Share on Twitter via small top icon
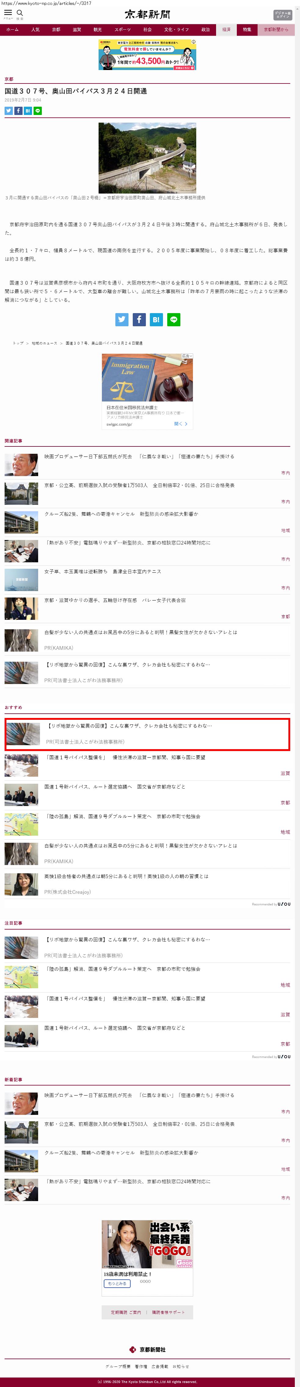300x1387 pixels. pyautogui.click(x=9, y=111)
